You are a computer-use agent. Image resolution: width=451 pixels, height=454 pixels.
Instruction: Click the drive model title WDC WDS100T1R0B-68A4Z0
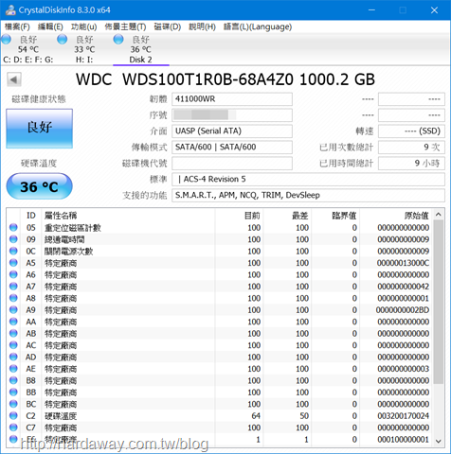[185, 79]
